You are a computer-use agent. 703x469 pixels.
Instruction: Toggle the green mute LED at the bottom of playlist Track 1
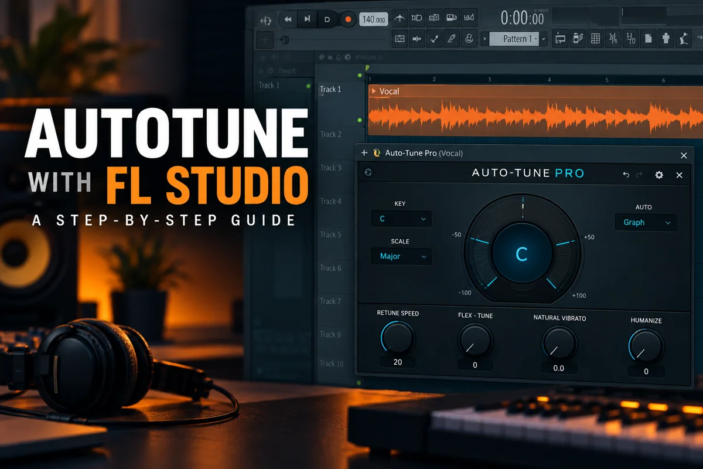[x=360, y=120]
